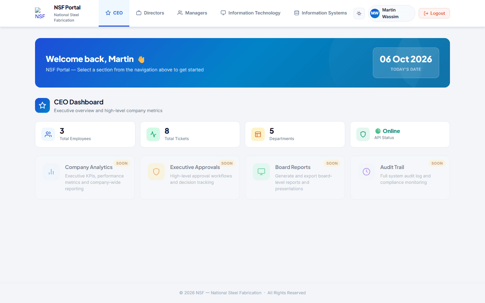Click the NSF logo image
485x303 pixels.
pos(40,13)
